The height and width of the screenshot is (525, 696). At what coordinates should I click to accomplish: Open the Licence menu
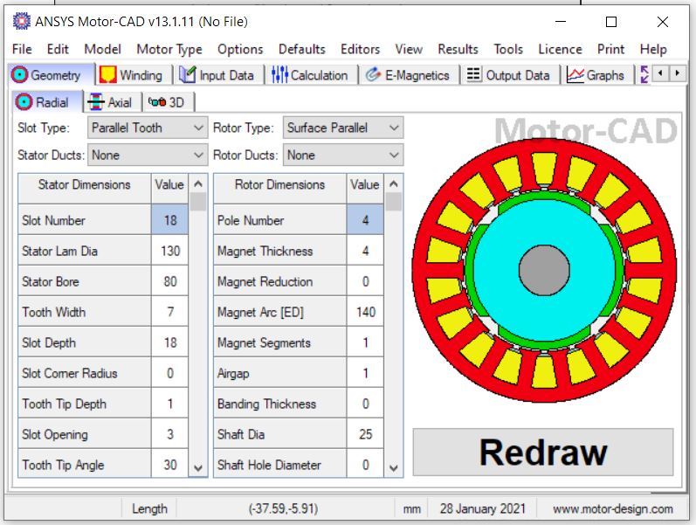560,49
